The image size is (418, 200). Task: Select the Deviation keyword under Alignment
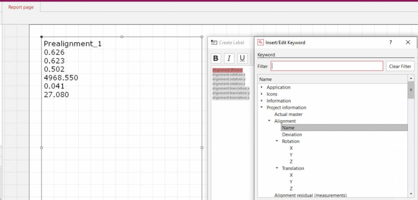click(292, 135)
